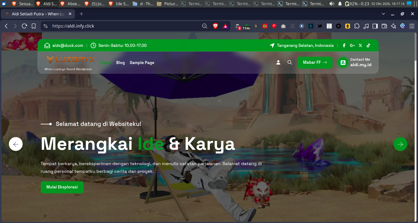Click the camera screenshot extension icon
This screenshot has height=223, width=418.
283,26
